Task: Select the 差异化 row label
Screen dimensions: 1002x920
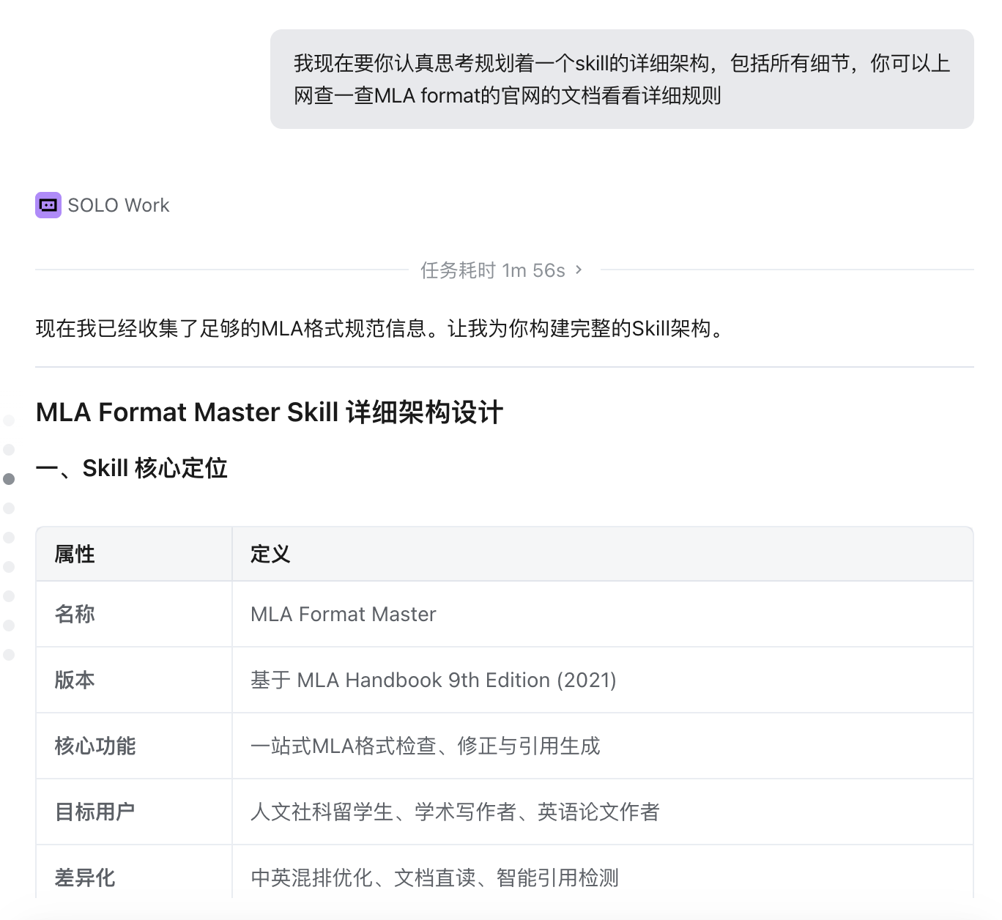Action: tap(85, 878)
